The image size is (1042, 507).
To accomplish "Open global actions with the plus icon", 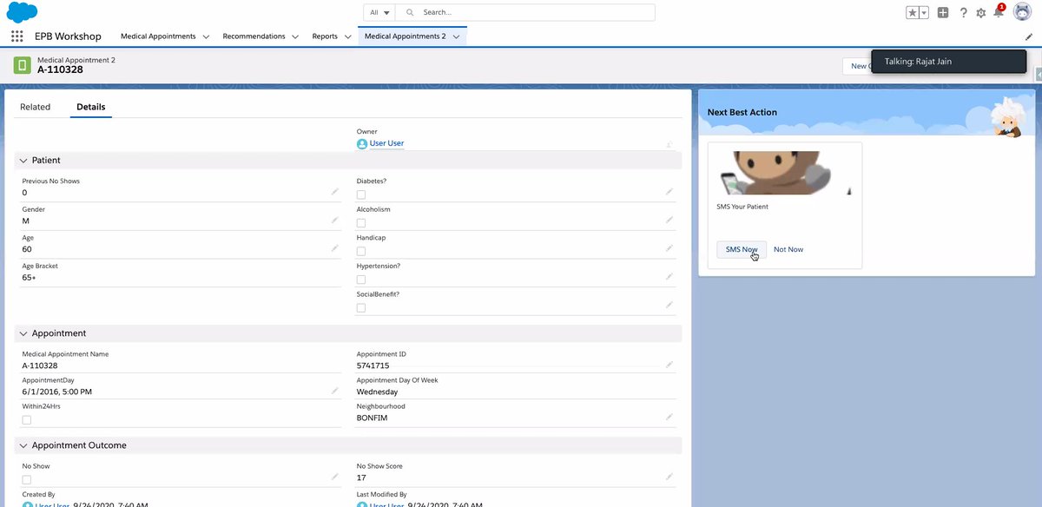I will click(x=942, y=11).
